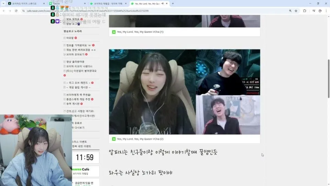
Task: Open the 네컷 이벤트 sidebar link
Action: tap(82, 146)
